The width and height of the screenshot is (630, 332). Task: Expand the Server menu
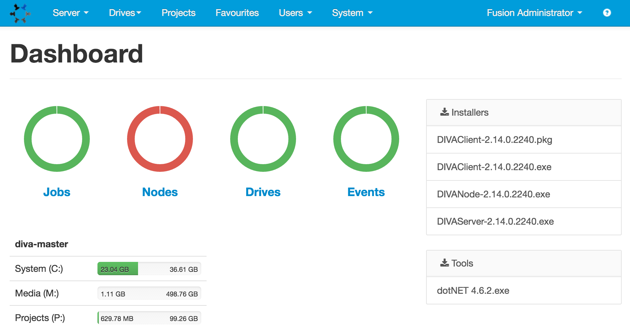71,13
